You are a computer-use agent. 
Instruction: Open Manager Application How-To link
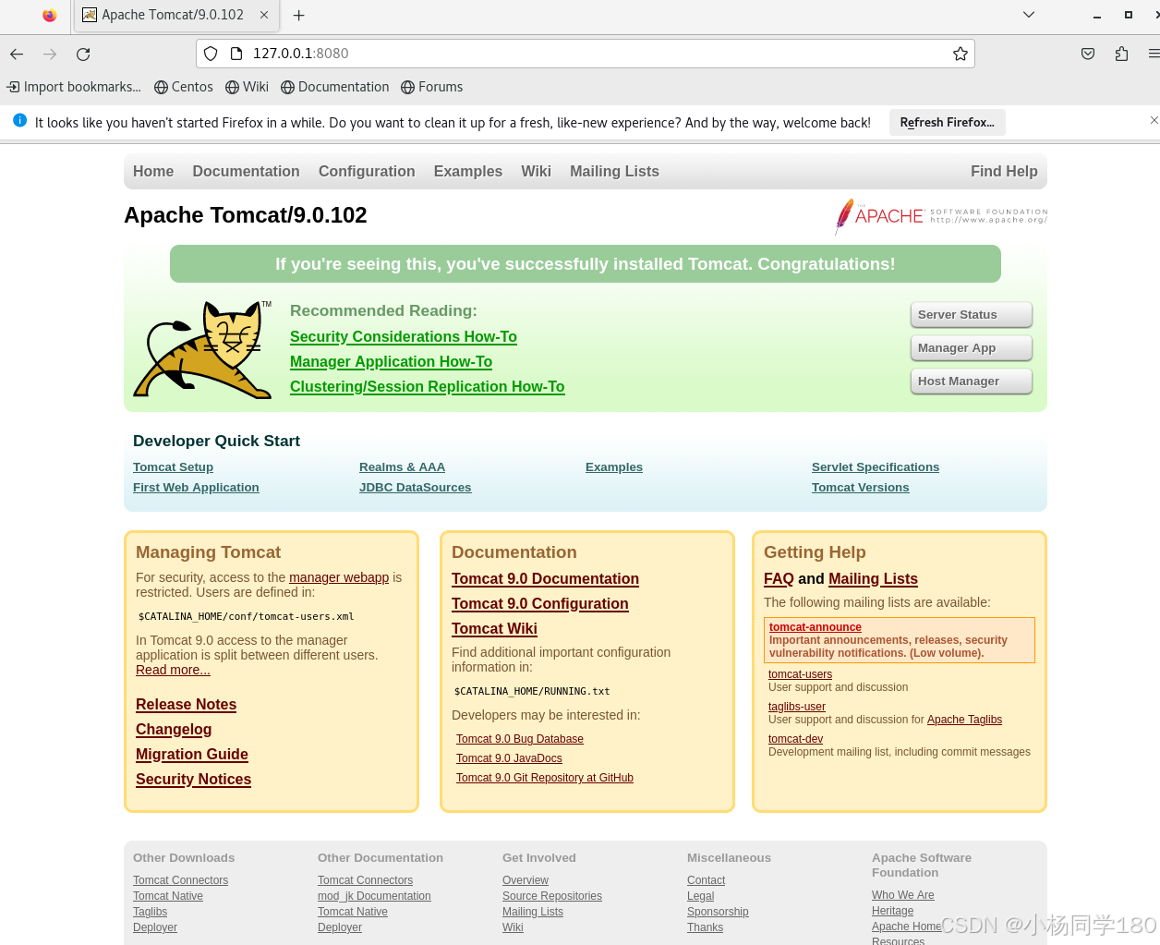pyautogui.click(x=391, y=362)
